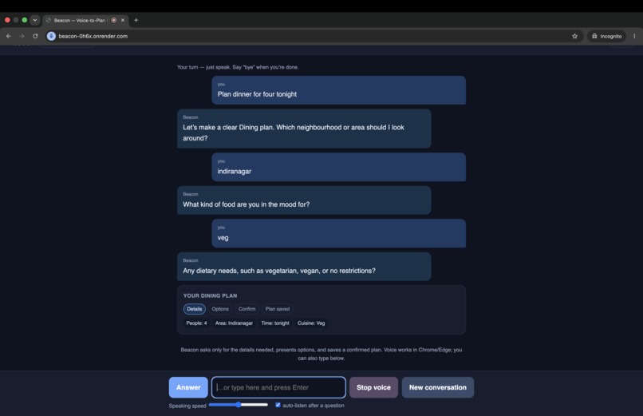Reload the page with the refresh icon
Screen dimensions: 643x416
pos(35,36)
